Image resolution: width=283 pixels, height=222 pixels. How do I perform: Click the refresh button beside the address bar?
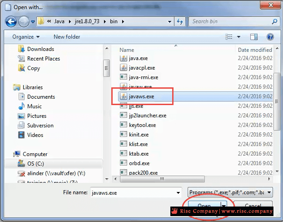click(x=180, y=21)
